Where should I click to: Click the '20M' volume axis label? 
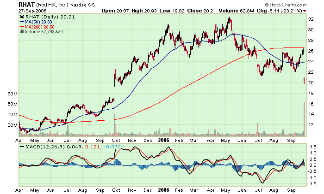point(12,125)
